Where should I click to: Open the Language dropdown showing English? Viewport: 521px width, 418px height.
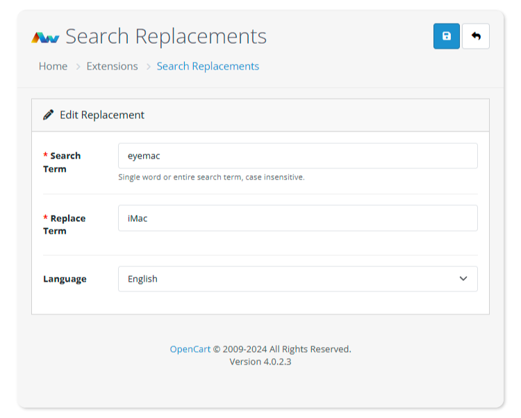pos(298,279)
